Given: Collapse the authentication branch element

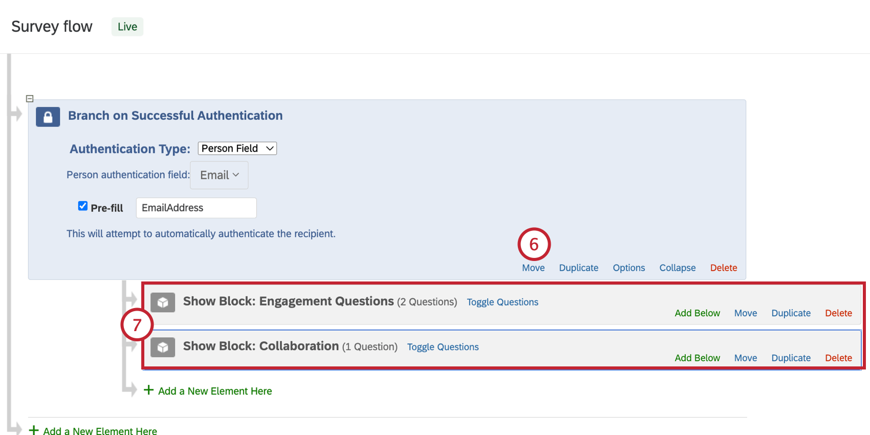Looking at the screenshot, I should pos(677,268).
